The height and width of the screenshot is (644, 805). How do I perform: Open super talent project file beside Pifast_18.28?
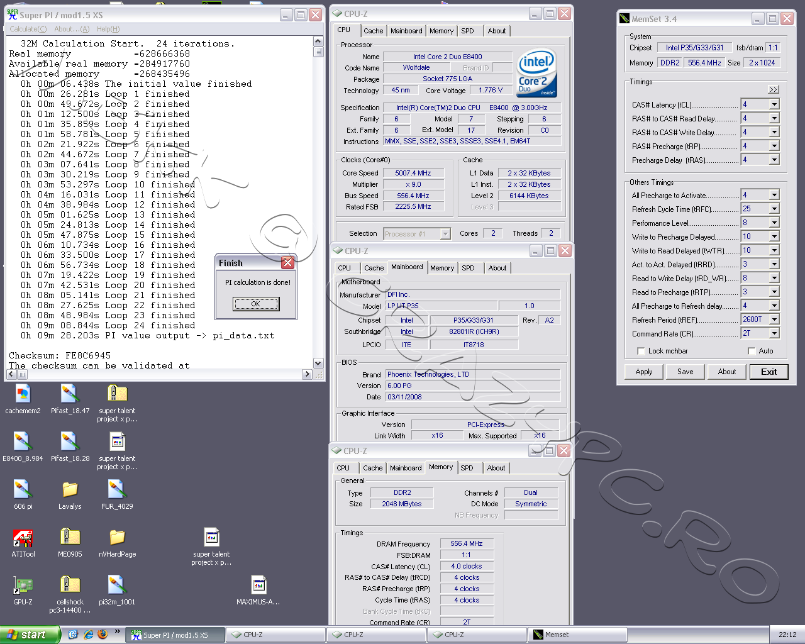(117, 451)
